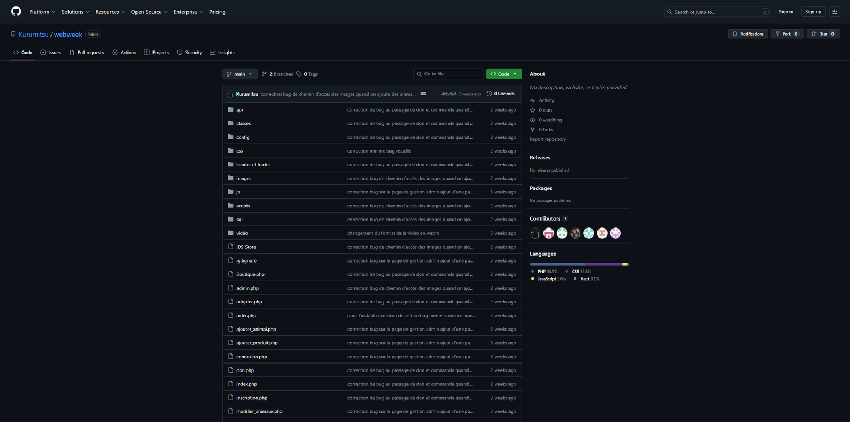
Task: View the 2 Branches link
Action: pyautogui.click(x=277, y=74)
